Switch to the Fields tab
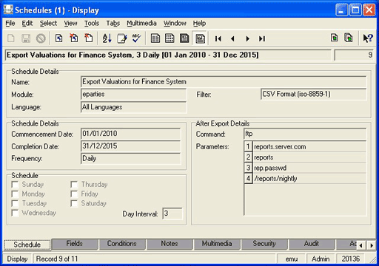The width and height of the screenshot is (379, 266). pyautogui.click(x=74, y=244)
